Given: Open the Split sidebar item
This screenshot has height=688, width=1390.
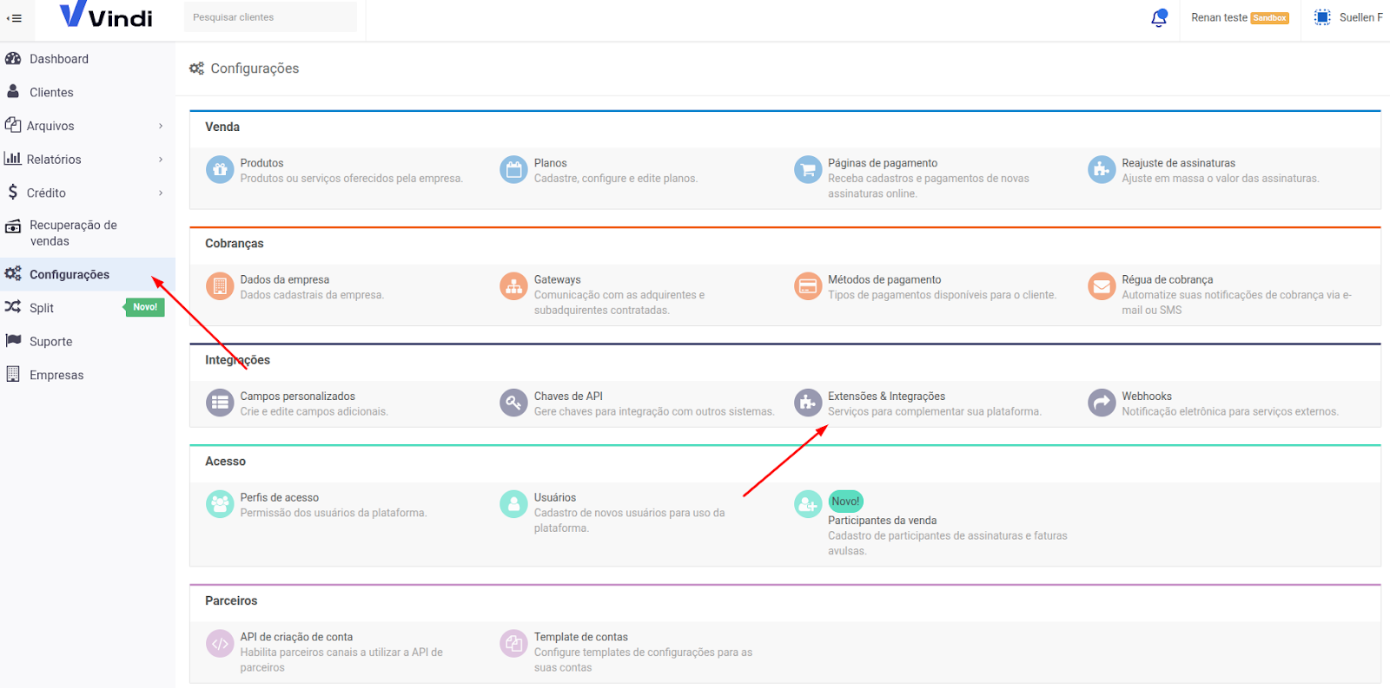Looking at the screenshot, I should tap(42, 308).
